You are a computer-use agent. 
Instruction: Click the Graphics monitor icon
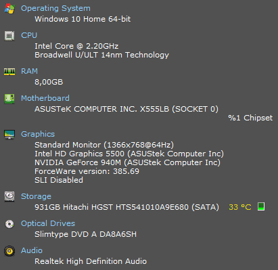point(9,135)
